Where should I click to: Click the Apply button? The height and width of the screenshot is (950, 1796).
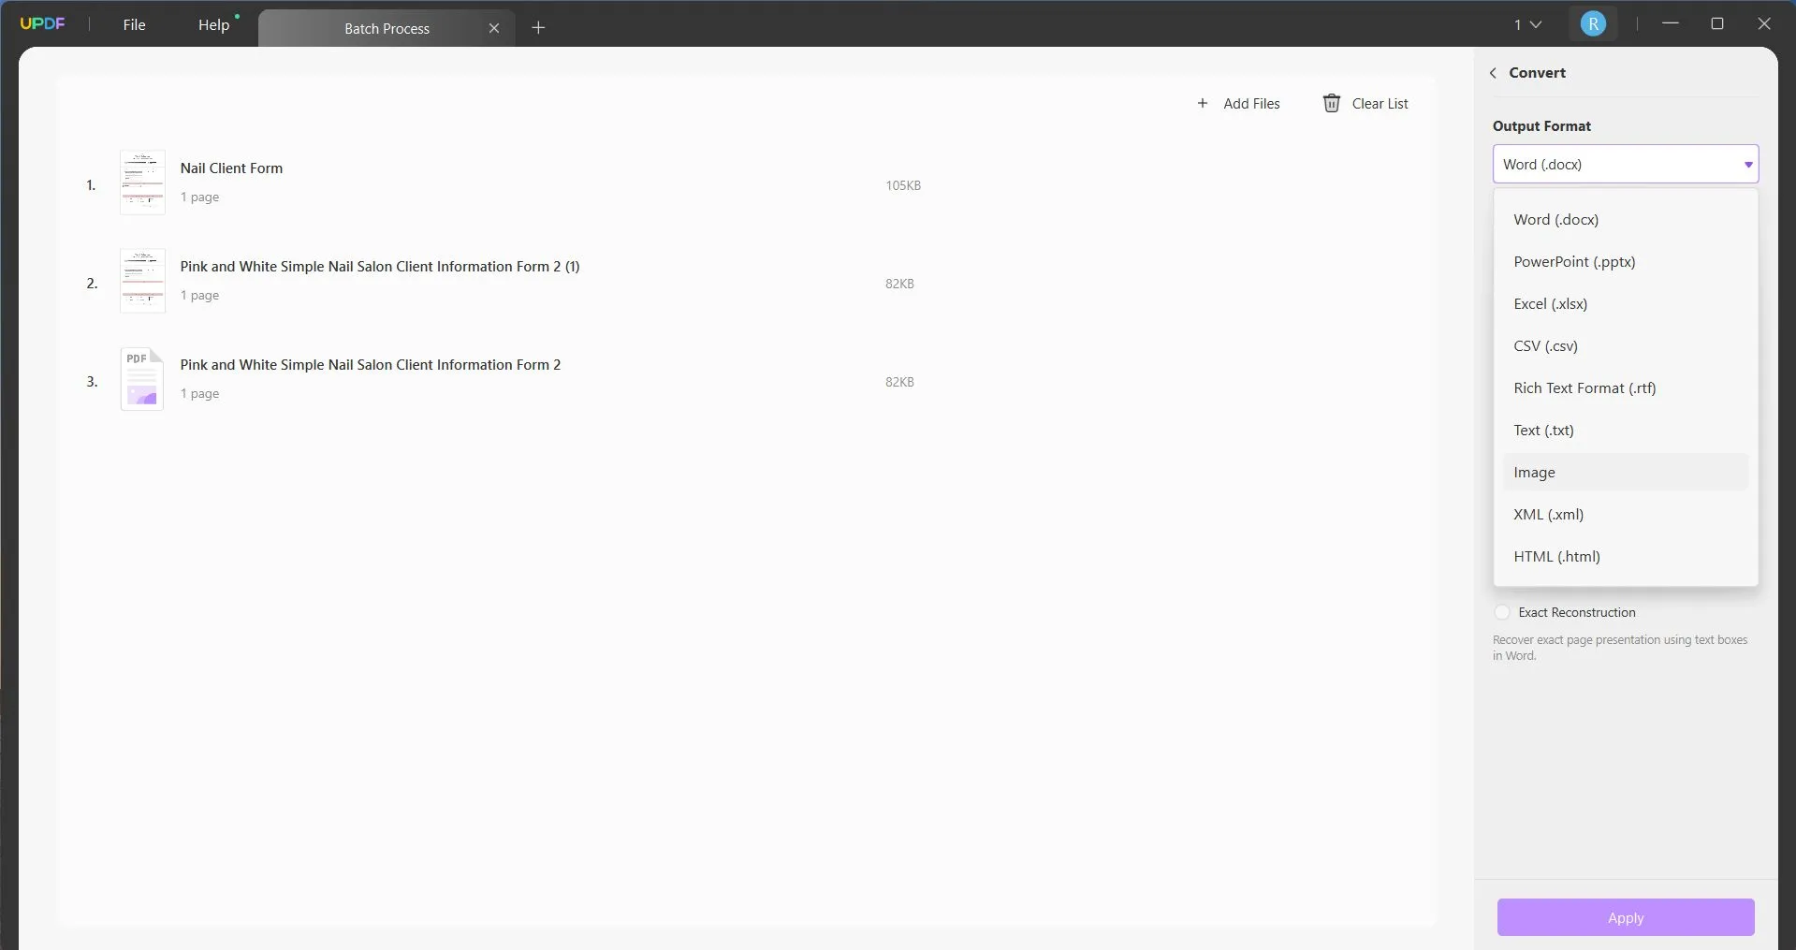pyautogui.click(x=1626, y=918)
